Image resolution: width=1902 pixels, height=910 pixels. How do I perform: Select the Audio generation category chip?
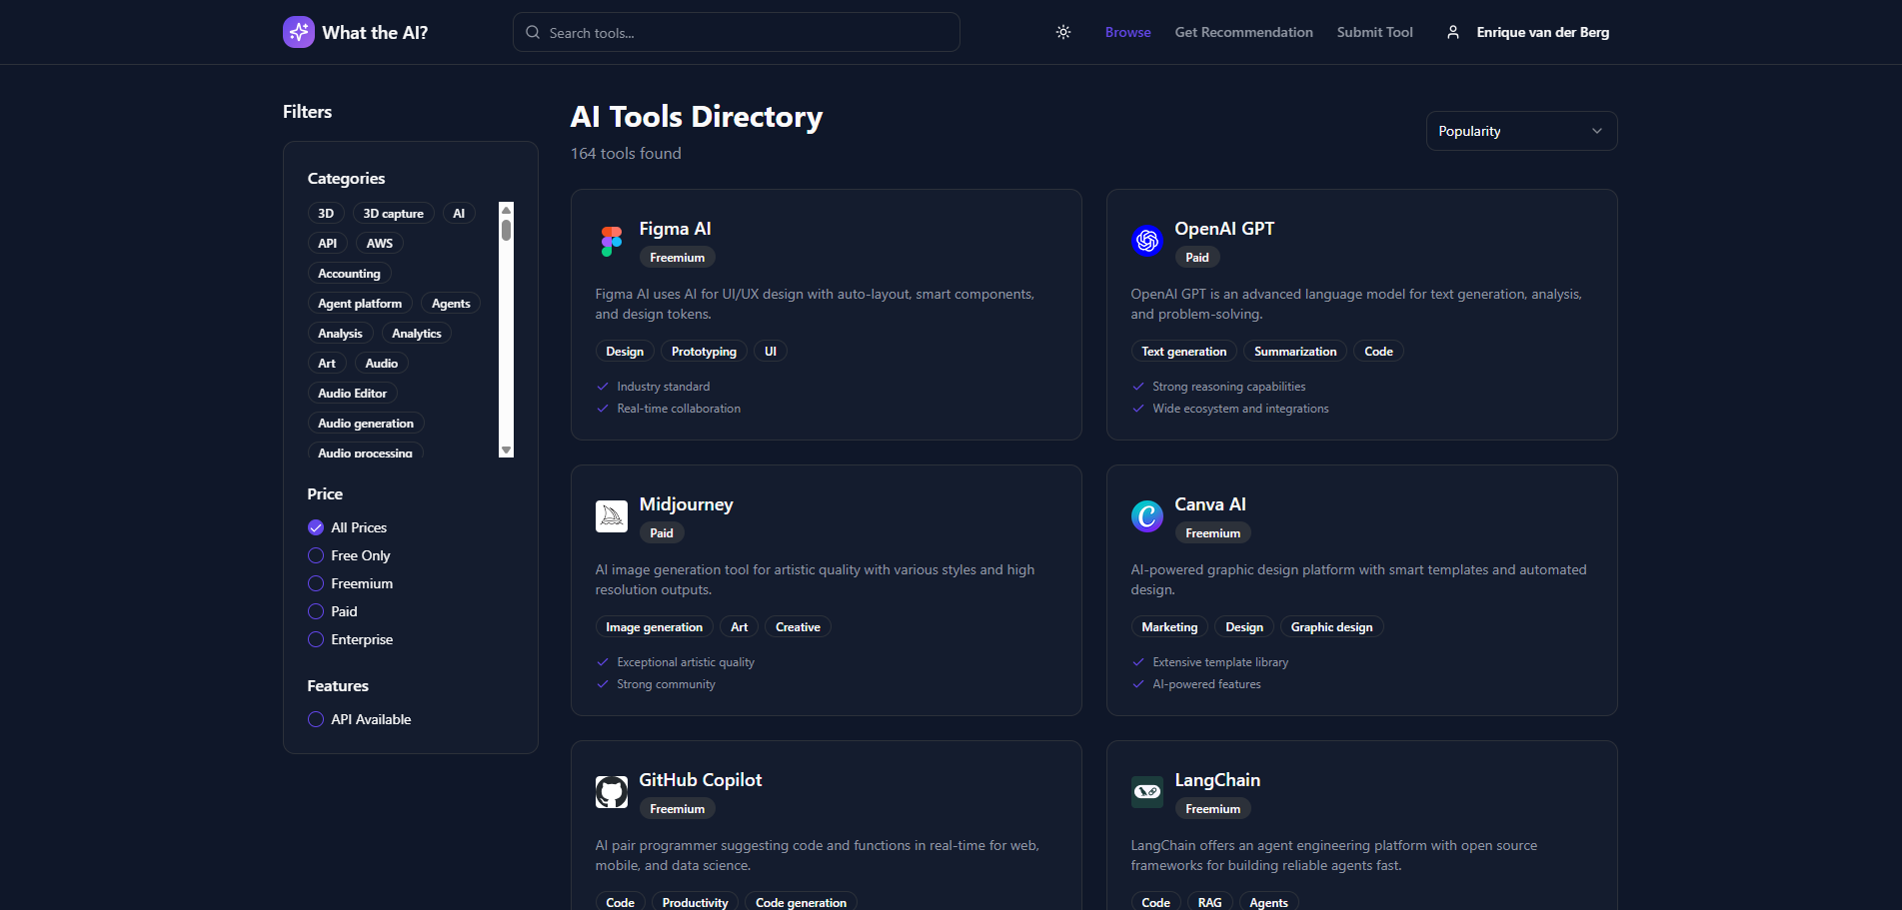point(366,423)
